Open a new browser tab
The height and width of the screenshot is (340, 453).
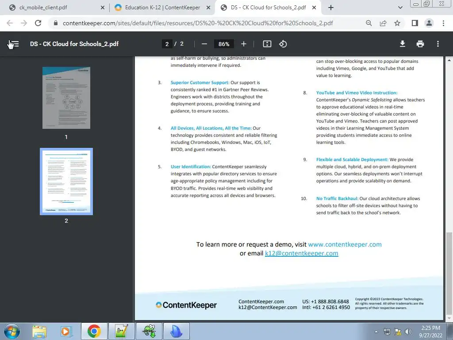[331, 8]
